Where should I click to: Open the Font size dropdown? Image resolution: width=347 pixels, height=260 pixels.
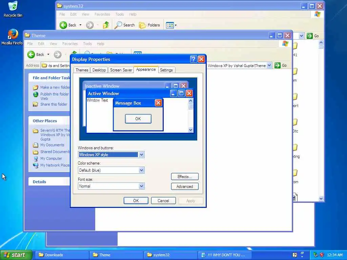[142, 186]
